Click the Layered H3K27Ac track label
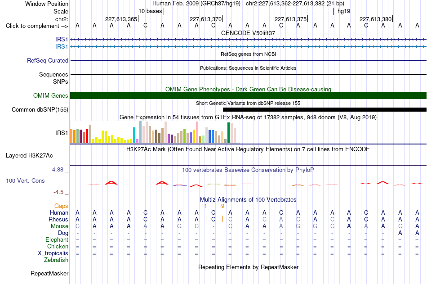The image size is (427, 284). click(x=29, y=156)
